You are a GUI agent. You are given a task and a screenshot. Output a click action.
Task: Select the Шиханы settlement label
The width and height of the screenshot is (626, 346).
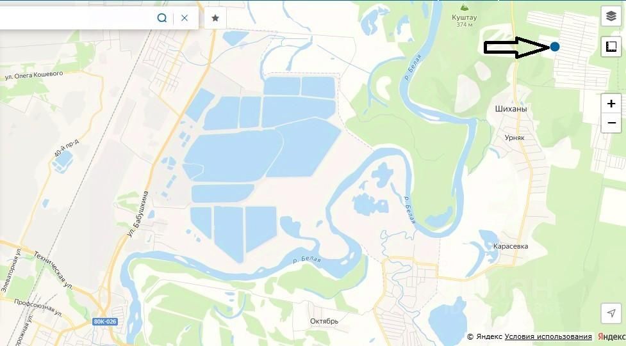click(511, 109)
